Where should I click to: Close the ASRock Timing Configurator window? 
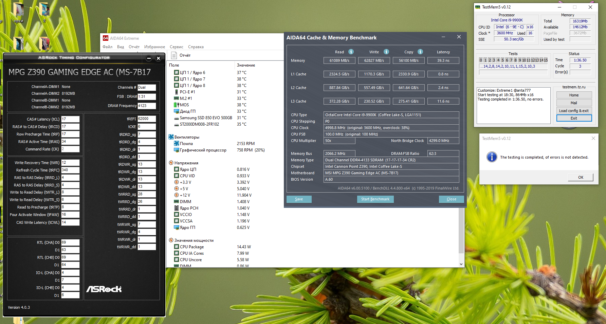pos(158,58)
